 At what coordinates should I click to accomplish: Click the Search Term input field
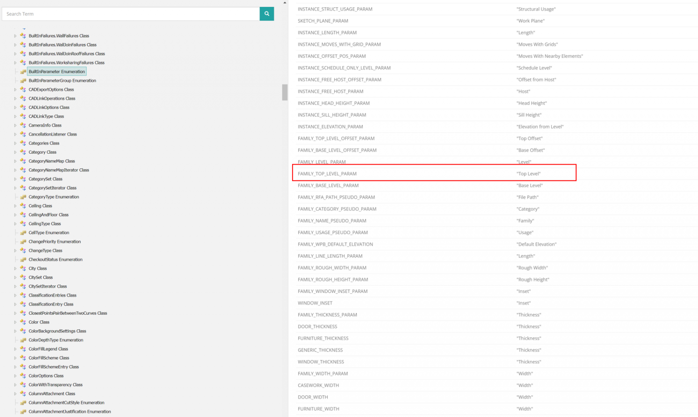[x=131, y=14]
